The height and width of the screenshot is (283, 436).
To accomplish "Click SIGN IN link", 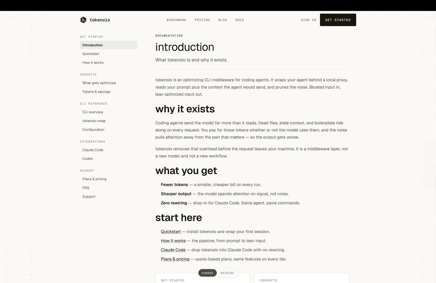I will (308, 20).
